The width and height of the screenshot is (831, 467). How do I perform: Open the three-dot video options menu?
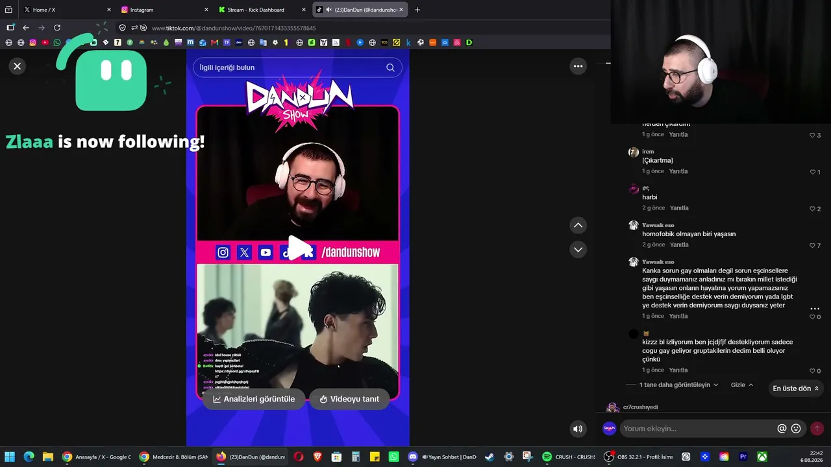point(578,66)
